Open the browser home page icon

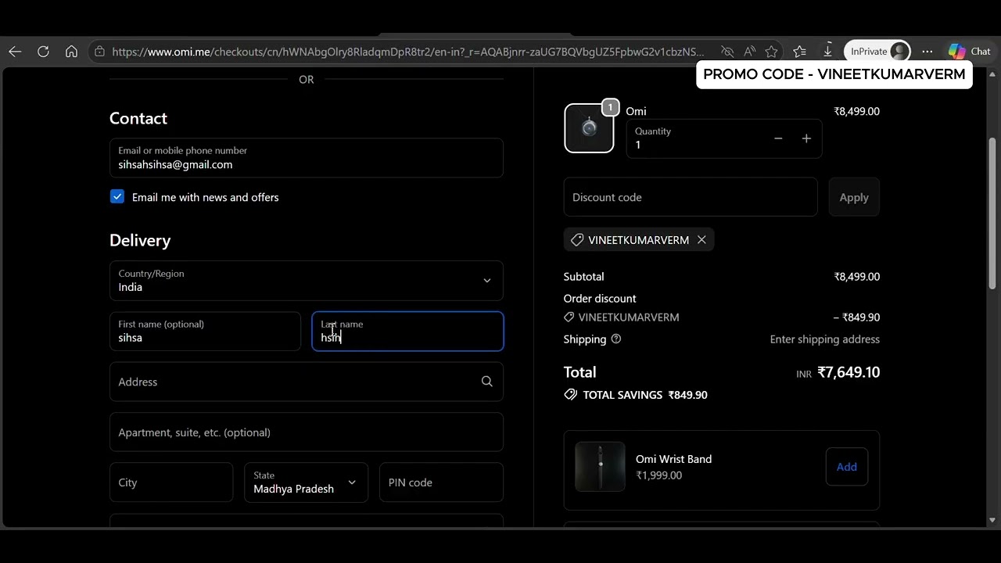[71, 52]
